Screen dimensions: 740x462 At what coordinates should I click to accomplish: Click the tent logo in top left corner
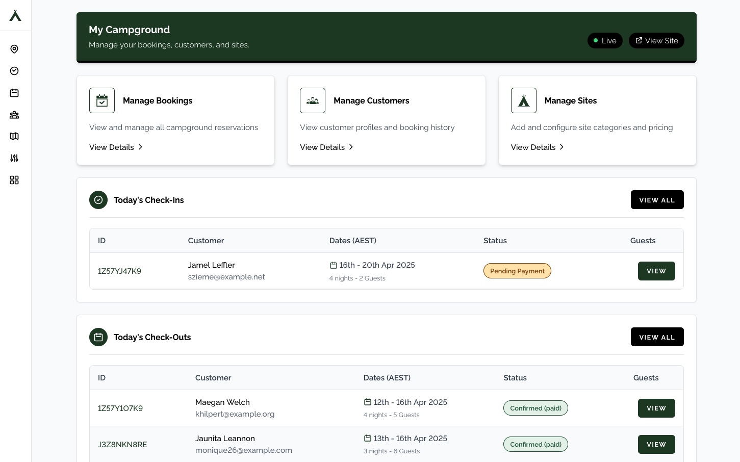tap(15, 15)
